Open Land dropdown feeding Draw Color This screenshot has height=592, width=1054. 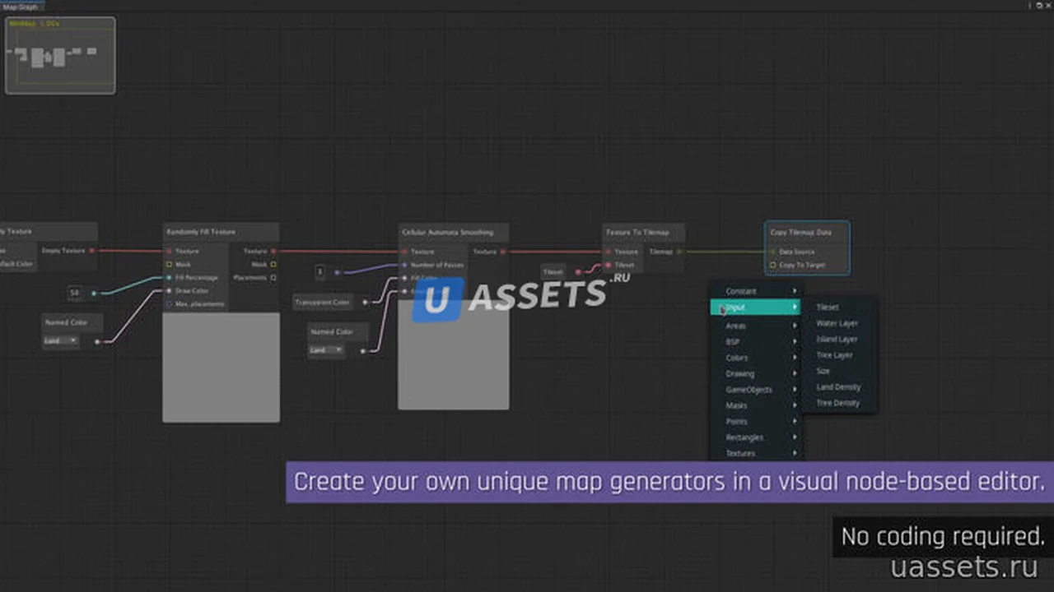pos(61,340)
